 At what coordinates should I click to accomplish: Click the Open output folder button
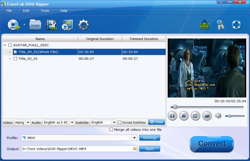tap(150, 149)
